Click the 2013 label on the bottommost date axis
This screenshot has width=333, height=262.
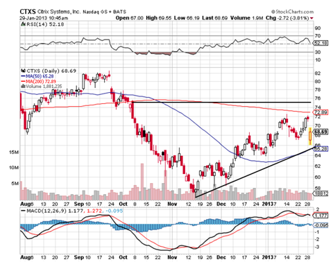tap(268, 257)
